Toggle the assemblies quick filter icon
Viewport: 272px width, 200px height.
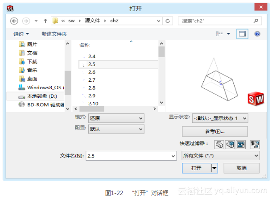pos(230,145)
